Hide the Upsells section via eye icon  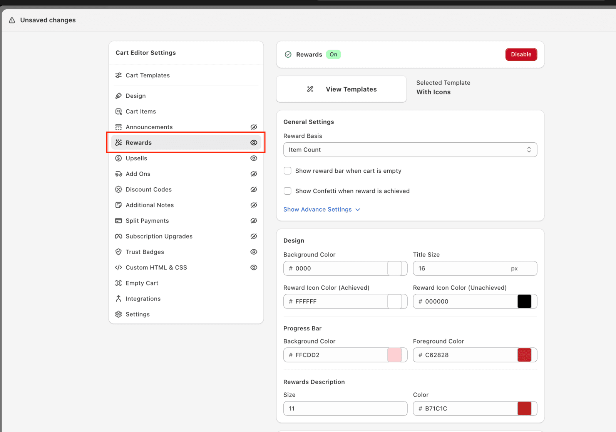click(254, 158)
